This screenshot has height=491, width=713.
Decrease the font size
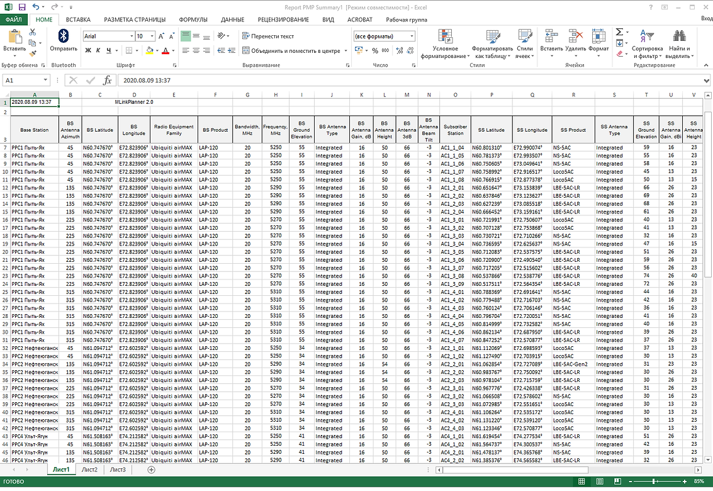pos(171,37)
